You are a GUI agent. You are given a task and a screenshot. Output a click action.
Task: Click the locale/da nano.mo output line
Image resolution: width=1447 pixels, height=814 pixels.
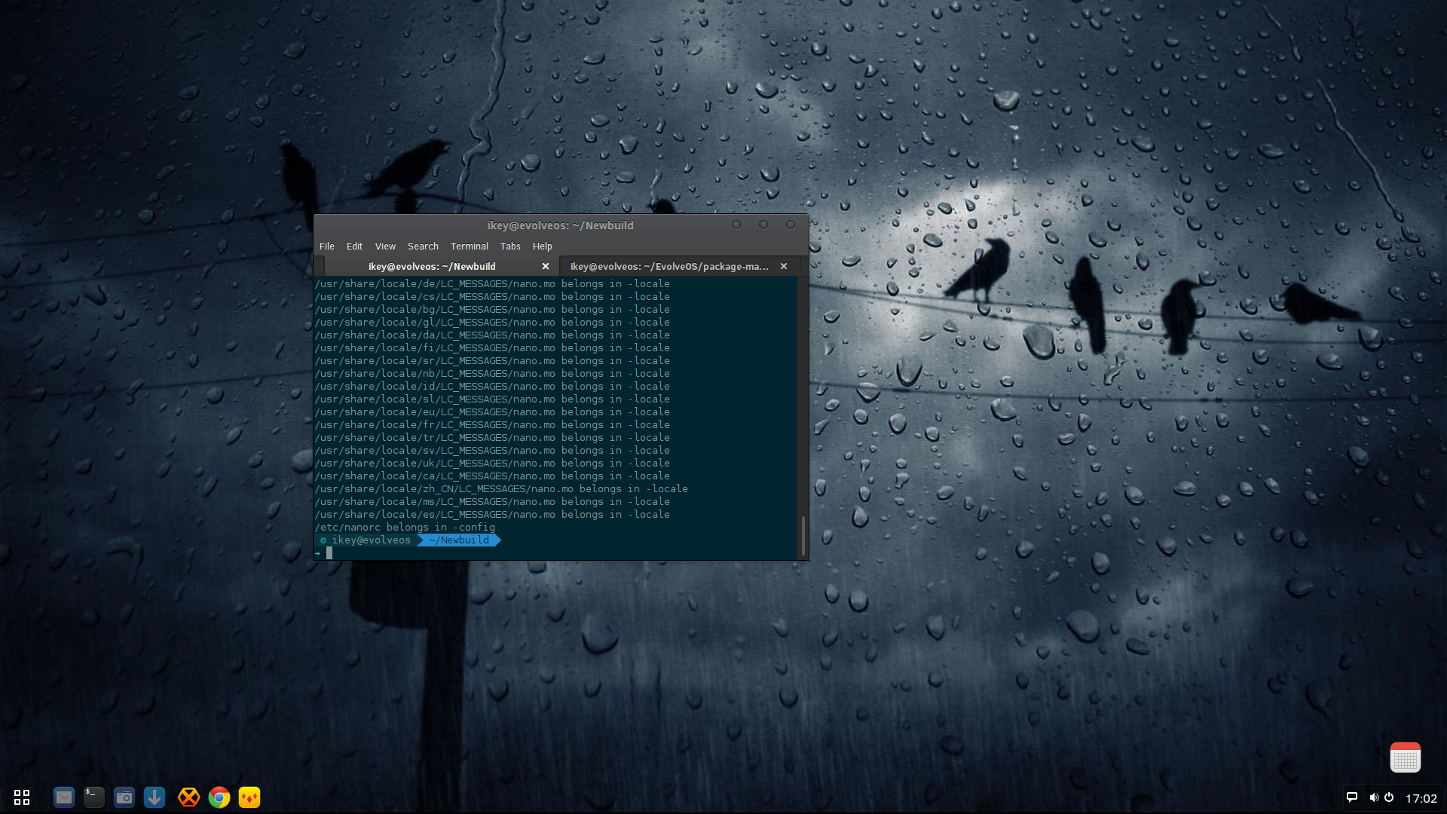pos(492,335)
